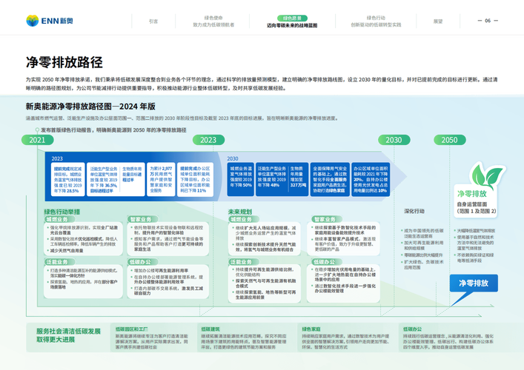Open the 为累计 2,977 万民用燃气用户 card
This screenshot has width=524, height=370.
(x=161, y=180)
